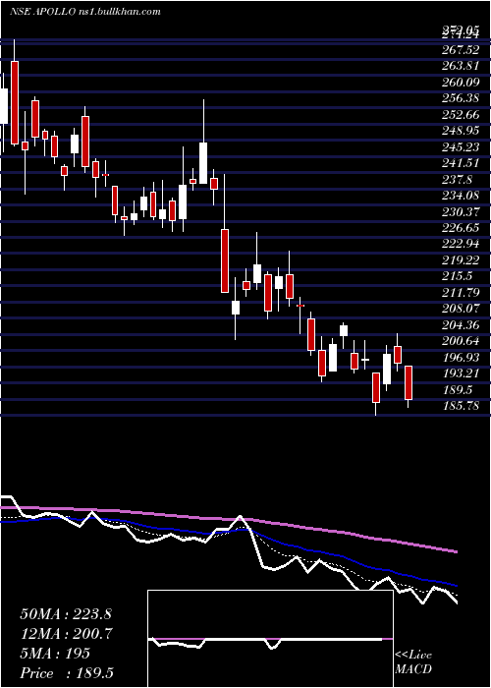Click the 50MA : 223.8 readout
This screenshot has width=491, height=688.
[x=66, y=614]
